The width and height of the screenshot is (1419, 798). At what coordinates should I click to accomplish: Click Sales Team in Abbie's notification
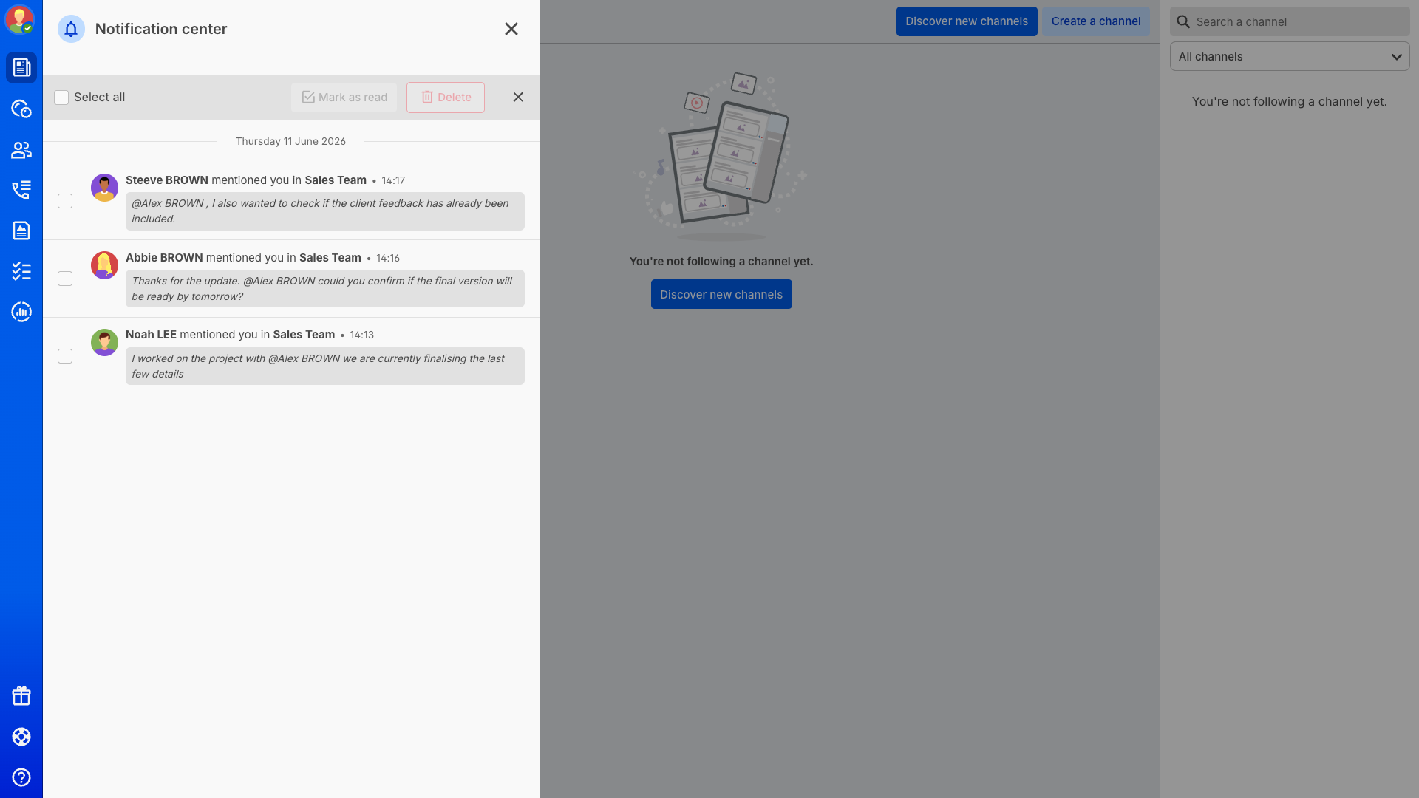click(x=330, y=258)
